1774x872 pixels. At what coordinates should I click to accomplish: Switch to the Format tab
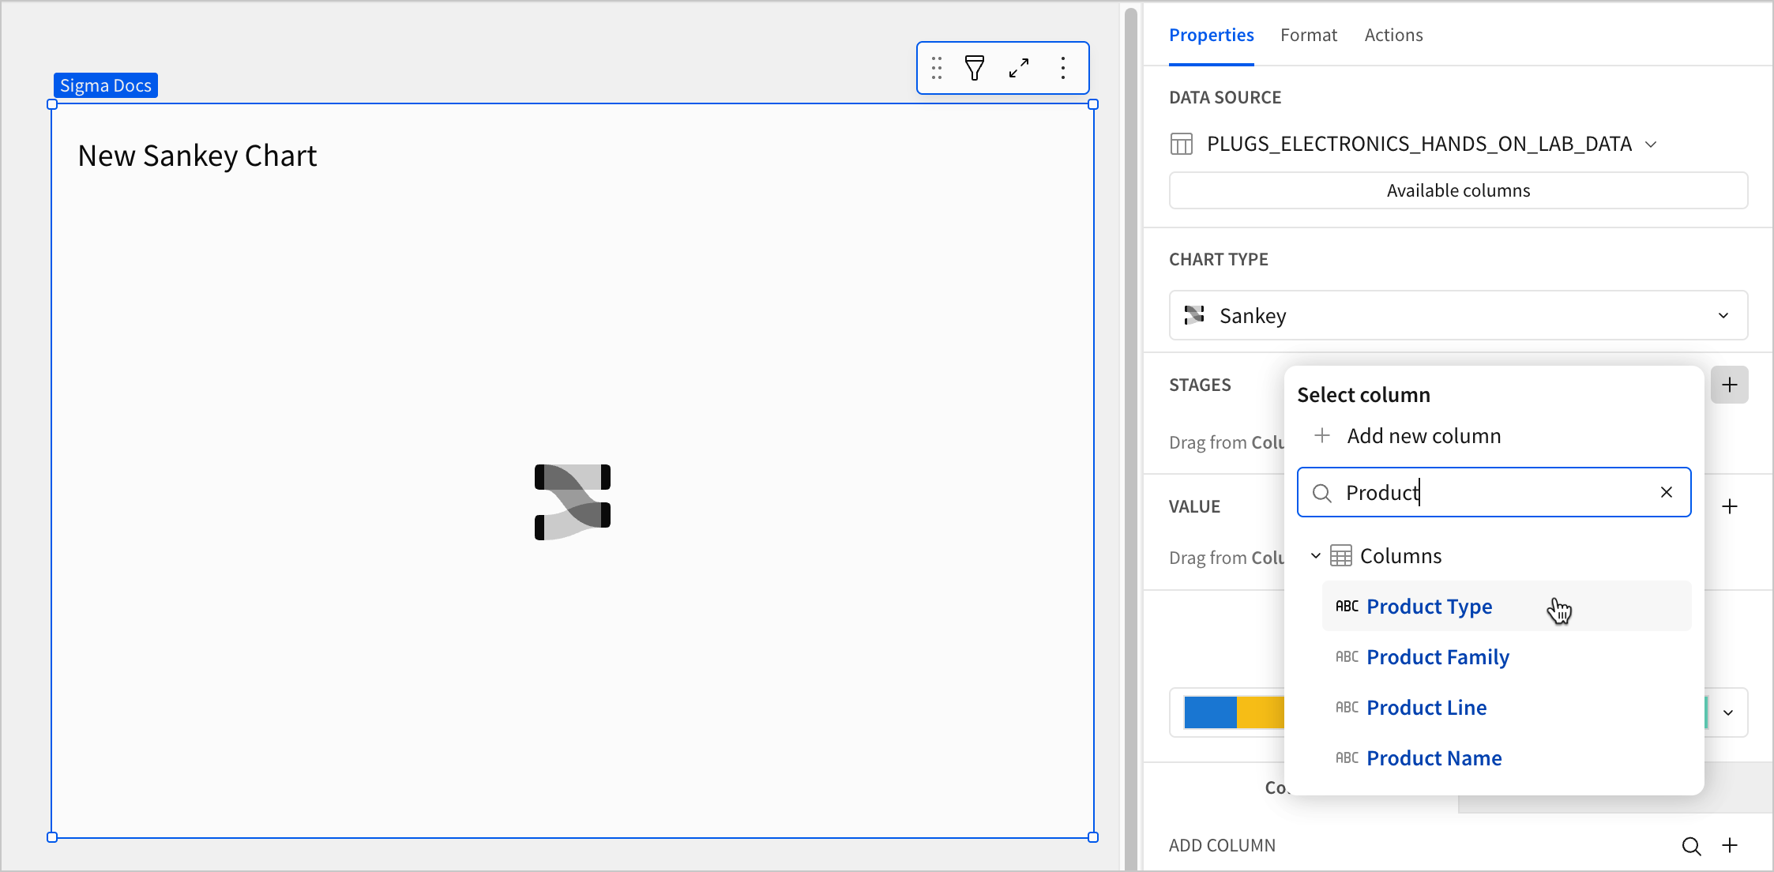(1309, 35)
